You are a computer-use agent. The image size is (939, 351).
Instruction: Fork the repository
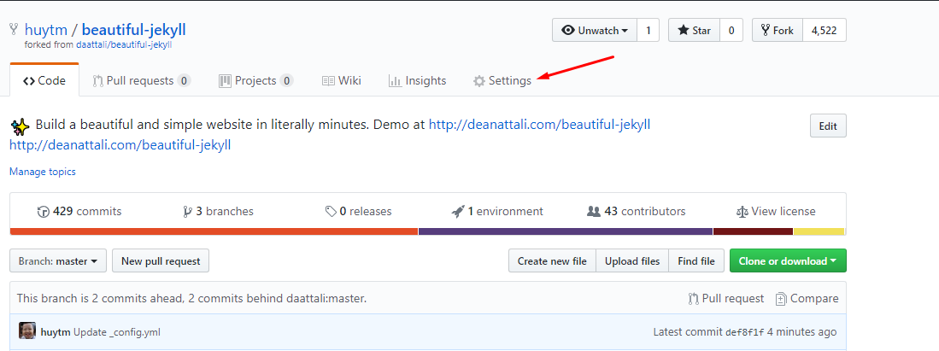point(778,30)
